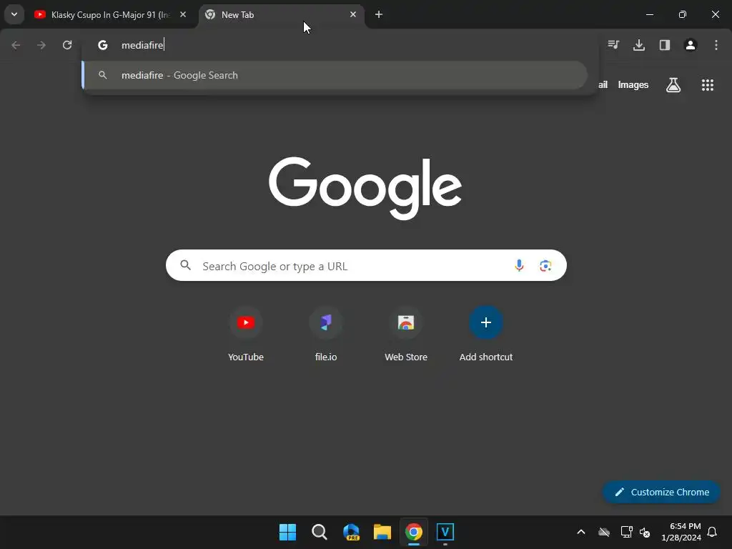This screenshot has height=549, width=732.
Task: Open File Explorer from taskbar
Action: pos(382,532)
